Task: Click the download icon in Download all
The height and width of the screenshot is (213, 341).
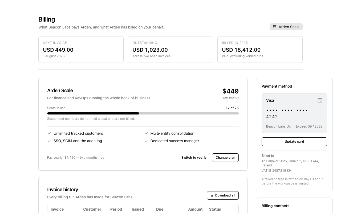Action: point(212,195)
